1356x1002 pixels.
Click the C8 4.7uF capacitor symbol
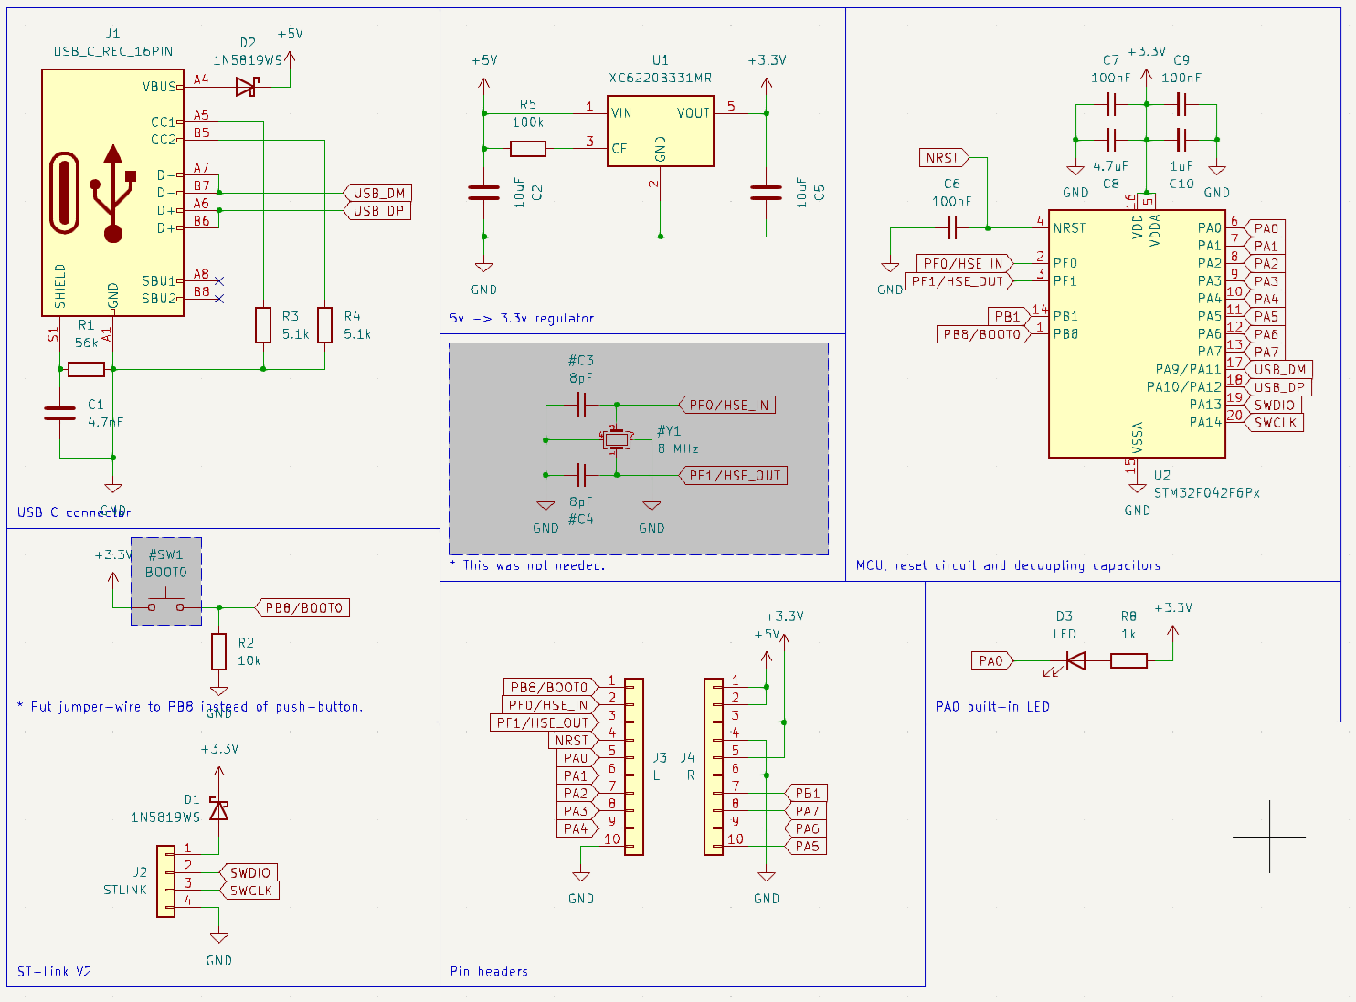pos(1111,140)
